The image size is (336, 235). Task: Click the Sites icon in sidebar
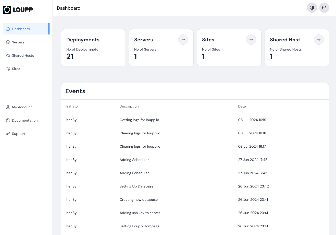click(x=8, y=69)
